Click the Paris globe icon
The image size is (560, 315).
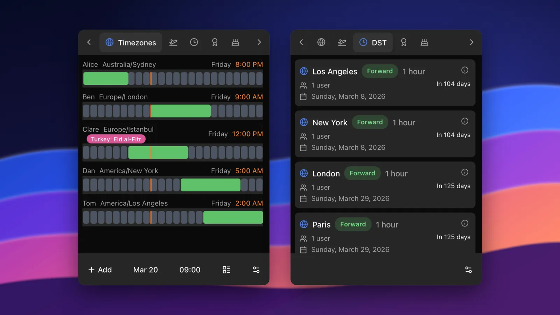pyautogui.click(x=304, y=224)
